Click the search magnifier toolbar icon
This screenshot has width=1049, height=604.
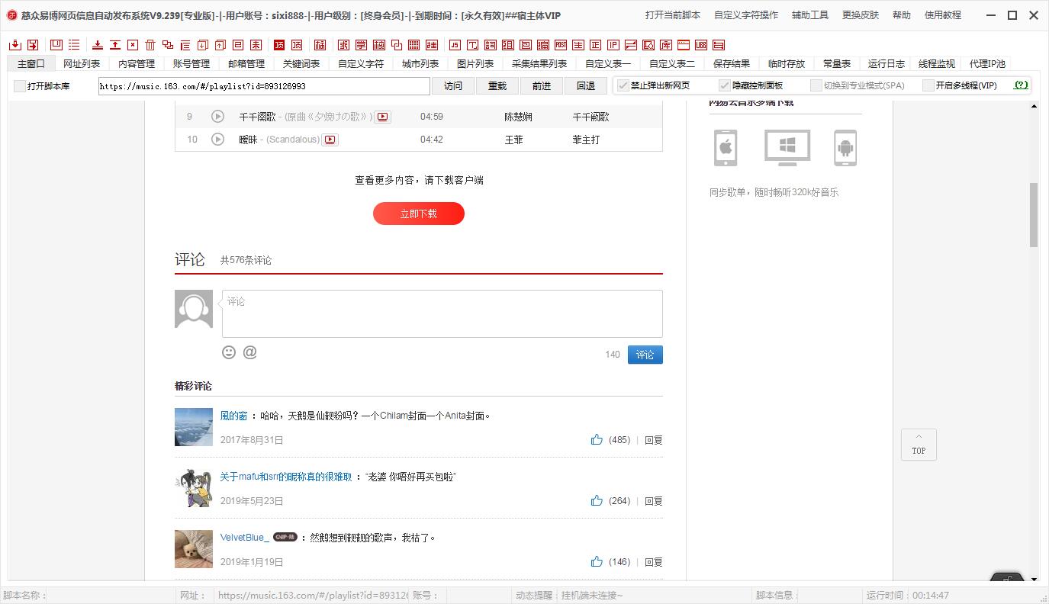pyautogui.click(x=648, y=45)
